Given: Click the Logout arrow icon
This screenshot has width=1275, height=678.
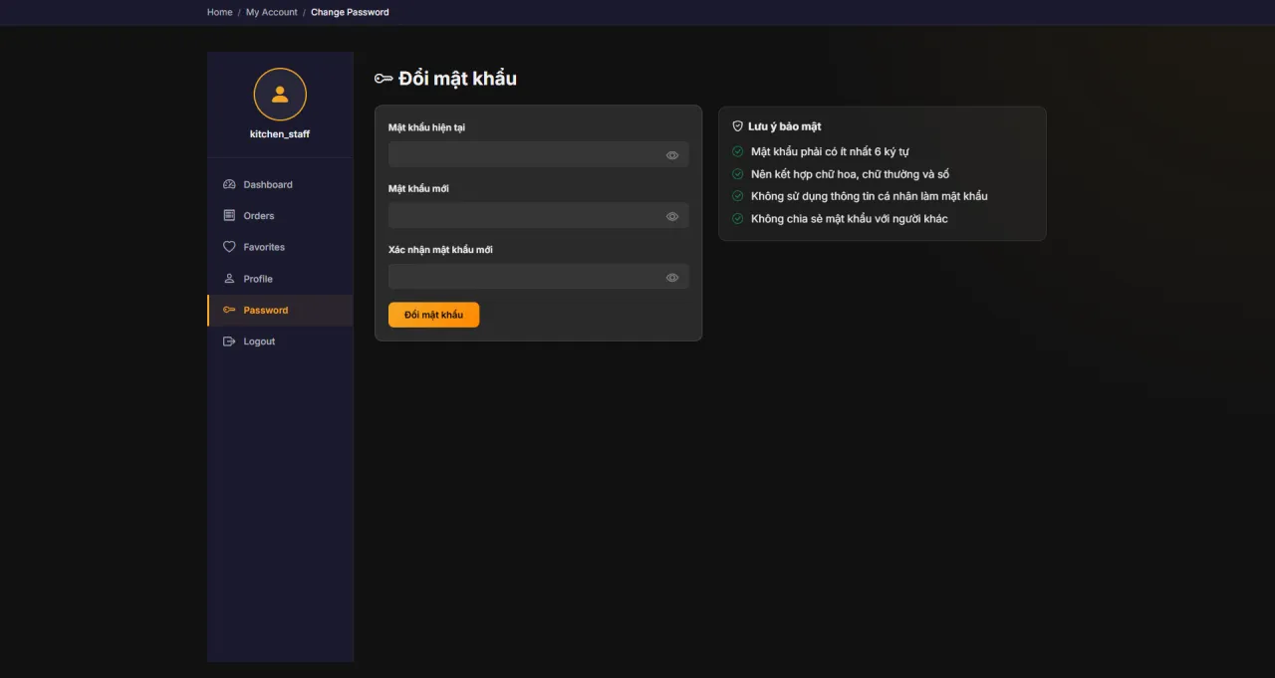Looking at the screenshot, I should (229, 341).
